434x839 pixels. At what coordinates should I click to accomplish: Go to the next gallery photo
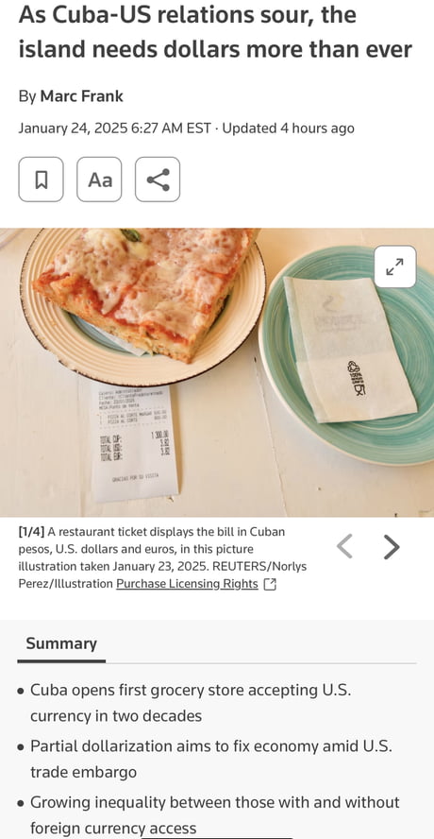click(x=392, y=547)
